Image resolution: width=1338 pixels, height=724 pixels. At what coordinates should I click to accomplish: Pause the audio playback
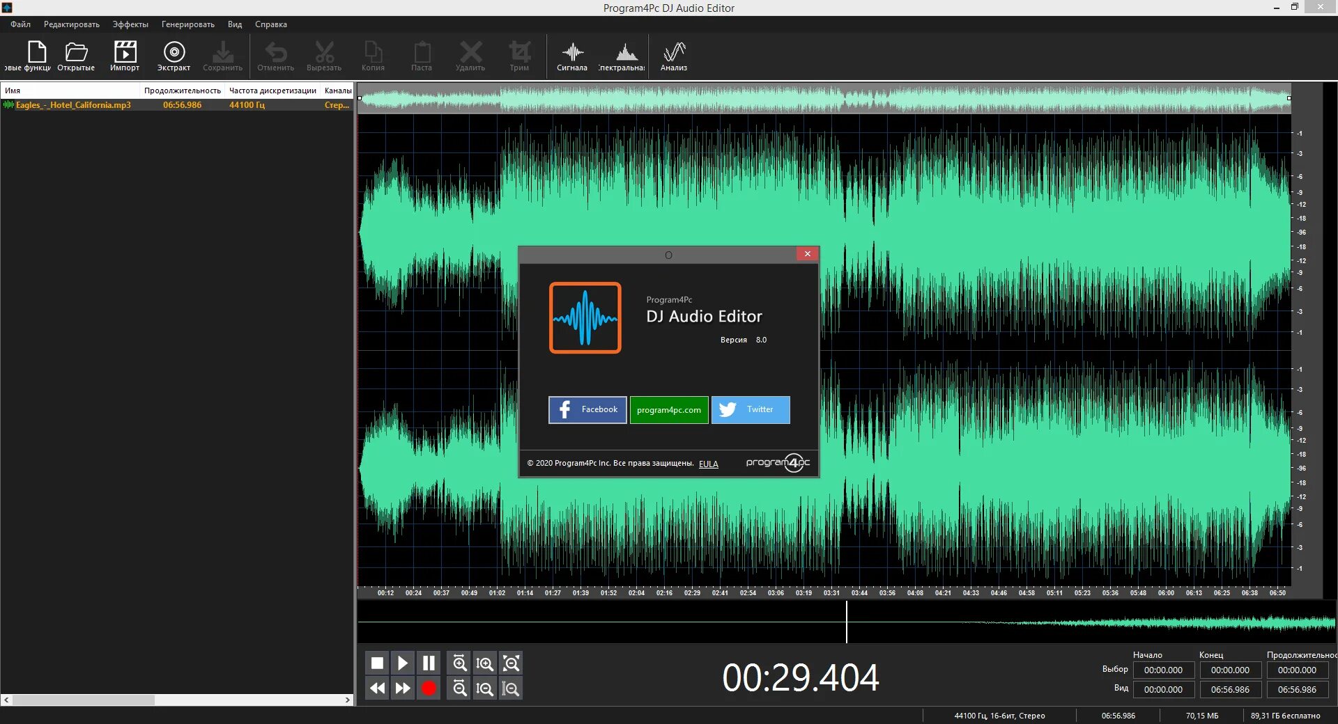(x=429, y=663)
